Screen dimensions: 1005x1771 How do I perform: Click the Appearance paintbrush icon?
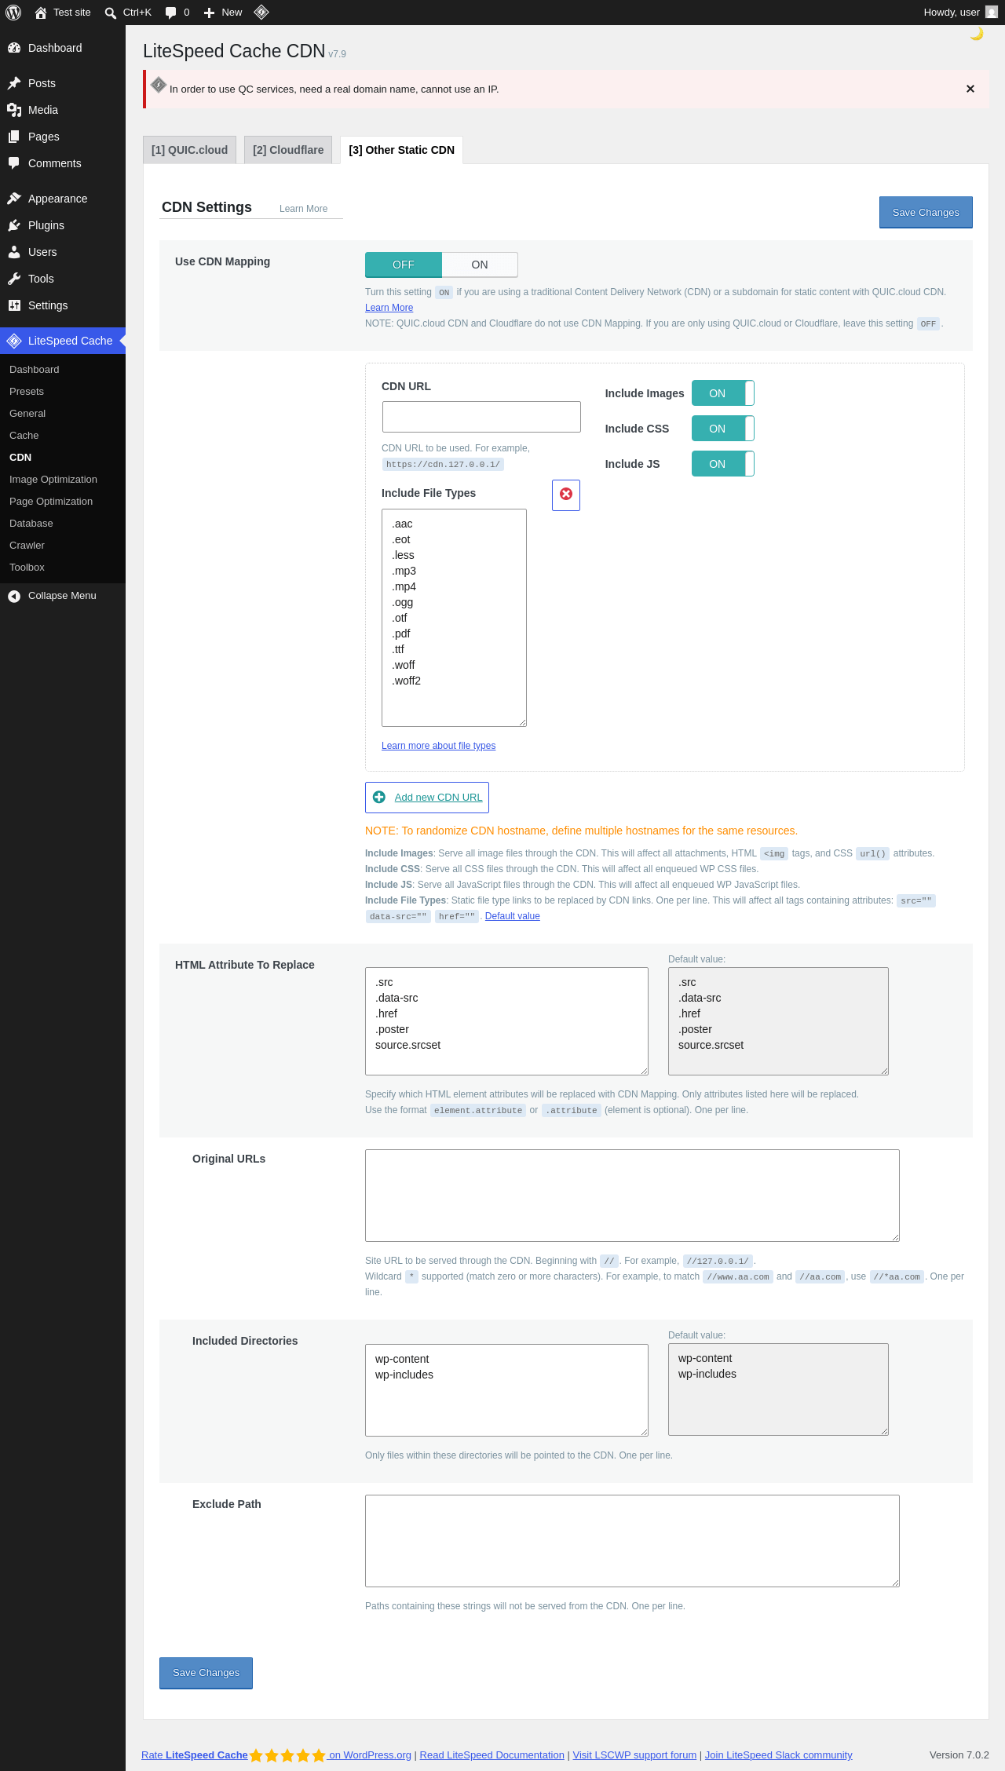[14, 199]
